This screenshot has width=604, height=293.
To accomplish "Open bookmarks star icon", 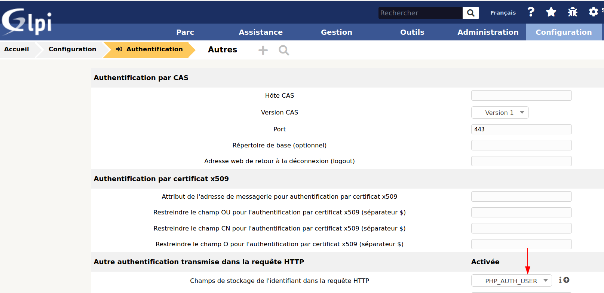I will [551, 12].
